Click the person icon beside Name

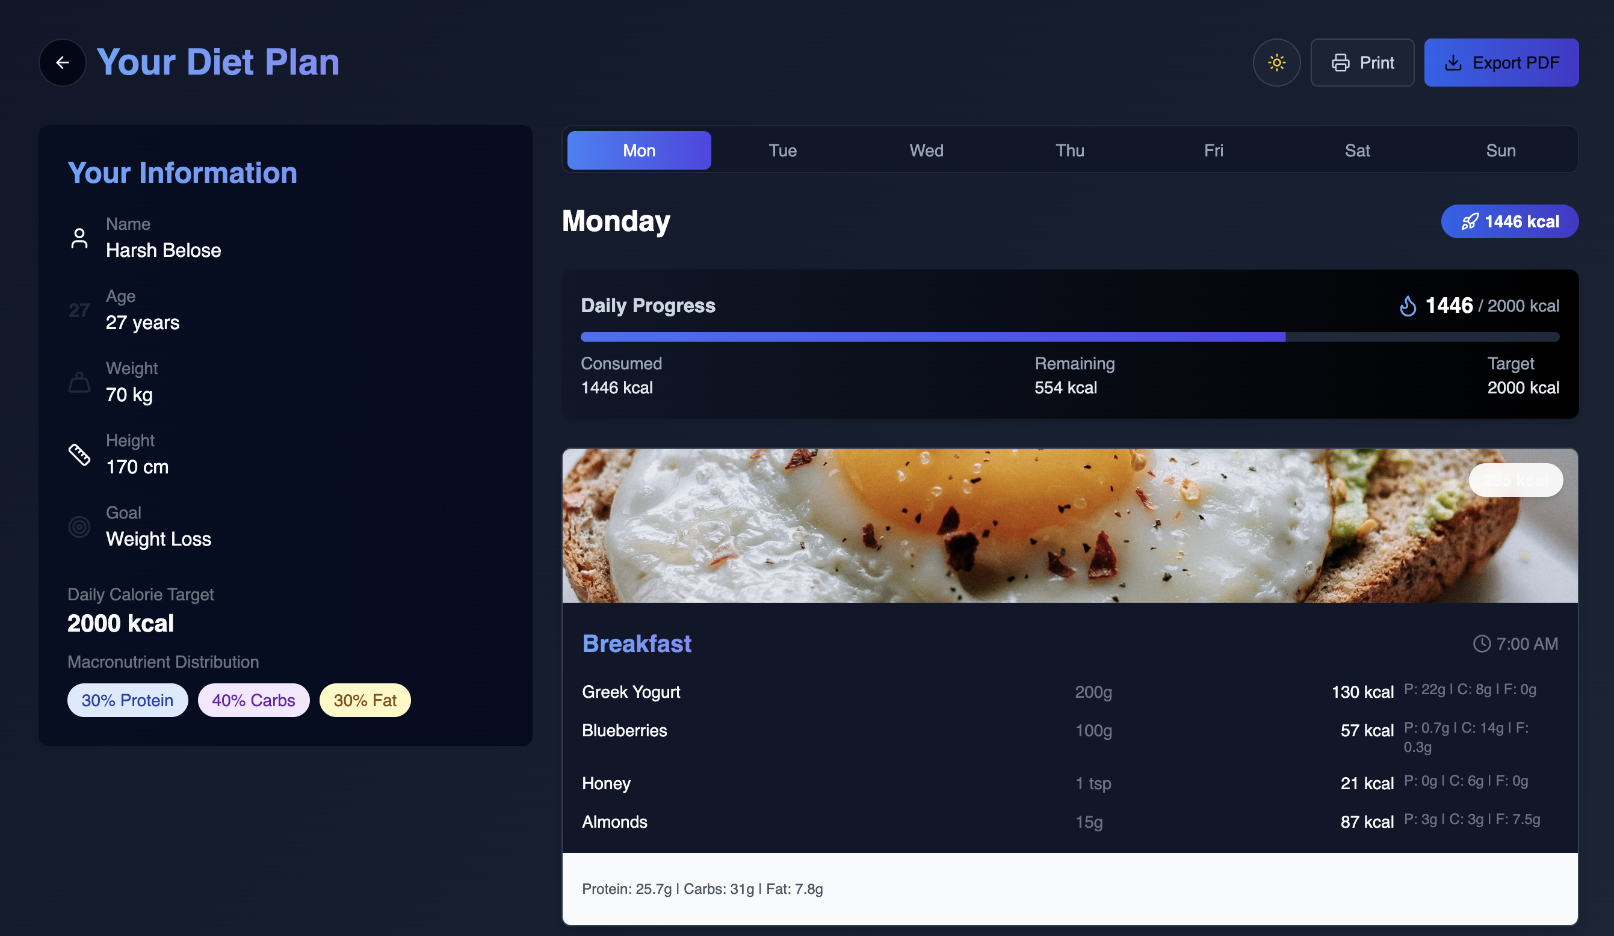pyautogui.click(x=79, y=238)
